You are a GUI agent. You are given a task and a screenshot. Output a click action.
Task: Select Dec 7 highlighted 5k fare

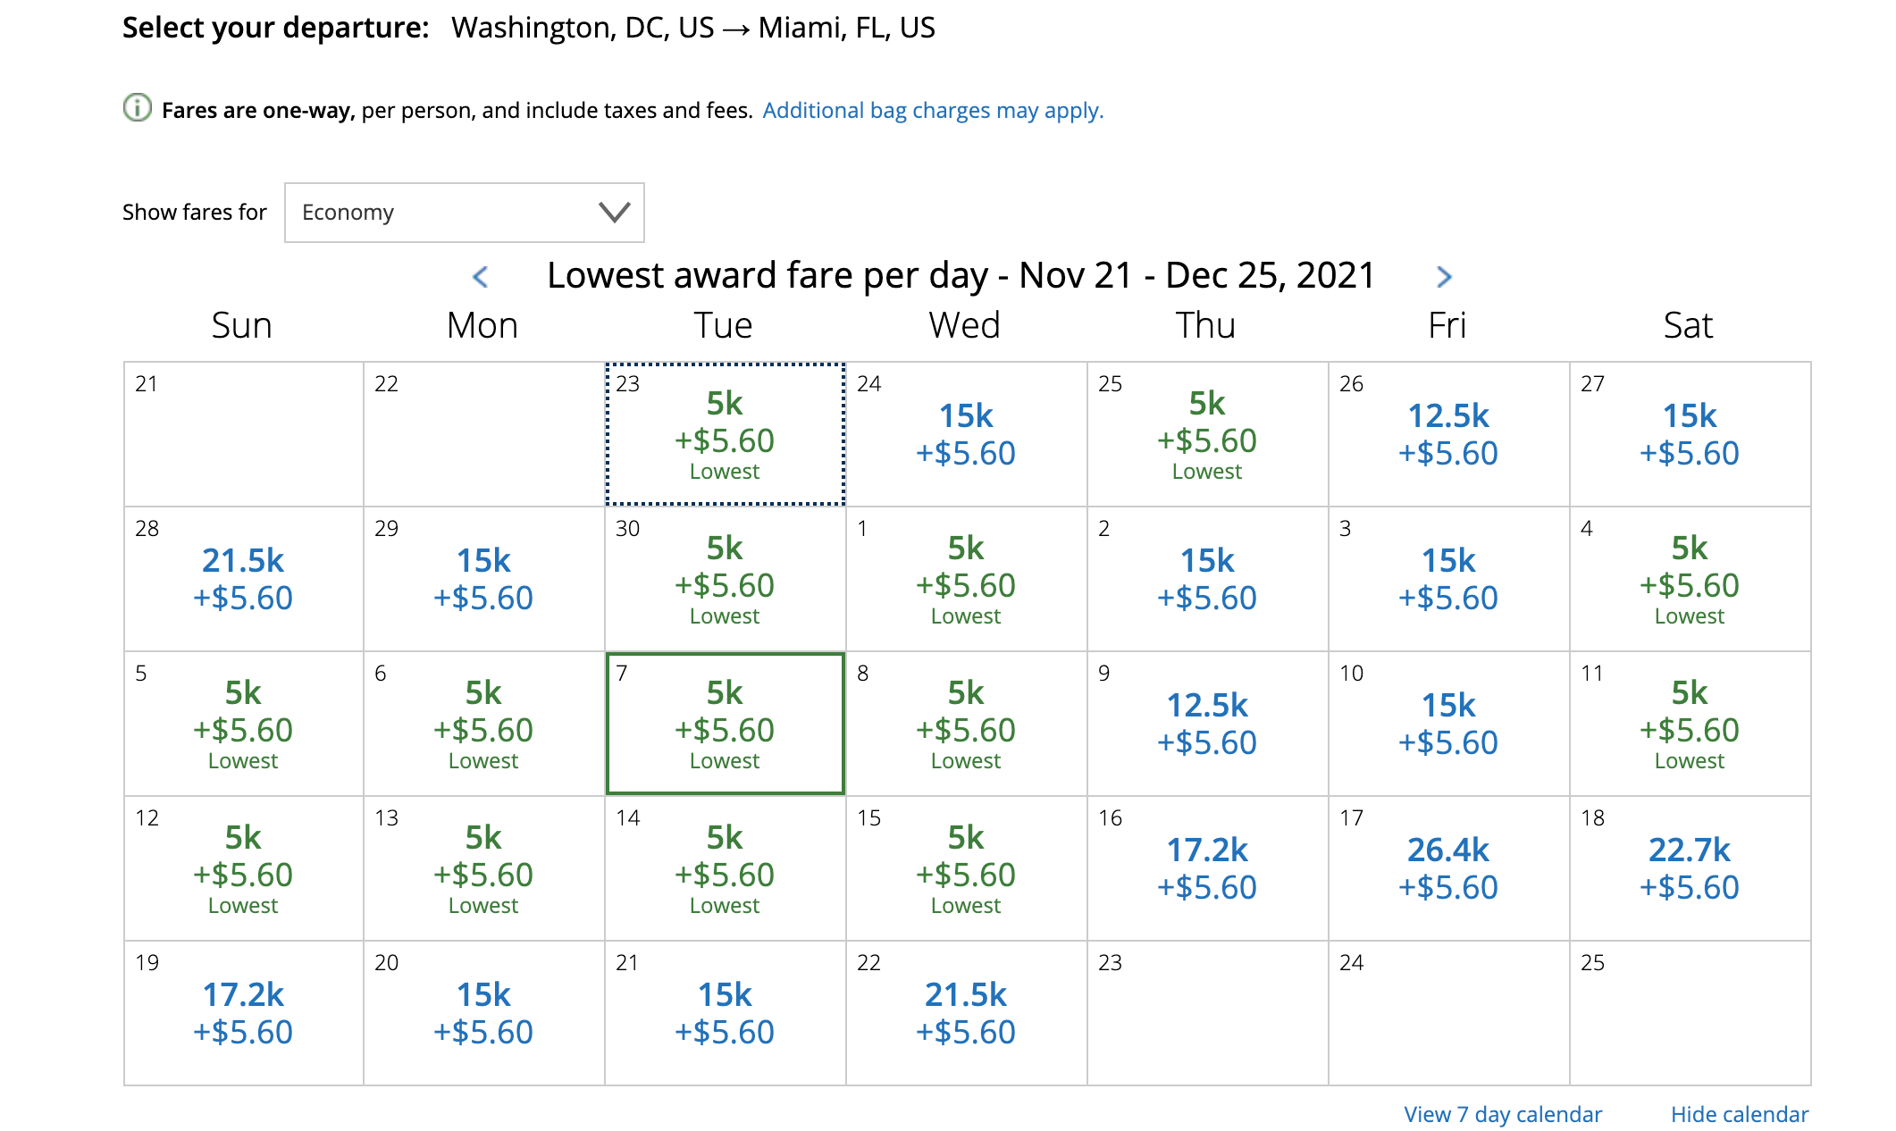tap(725, 725)
